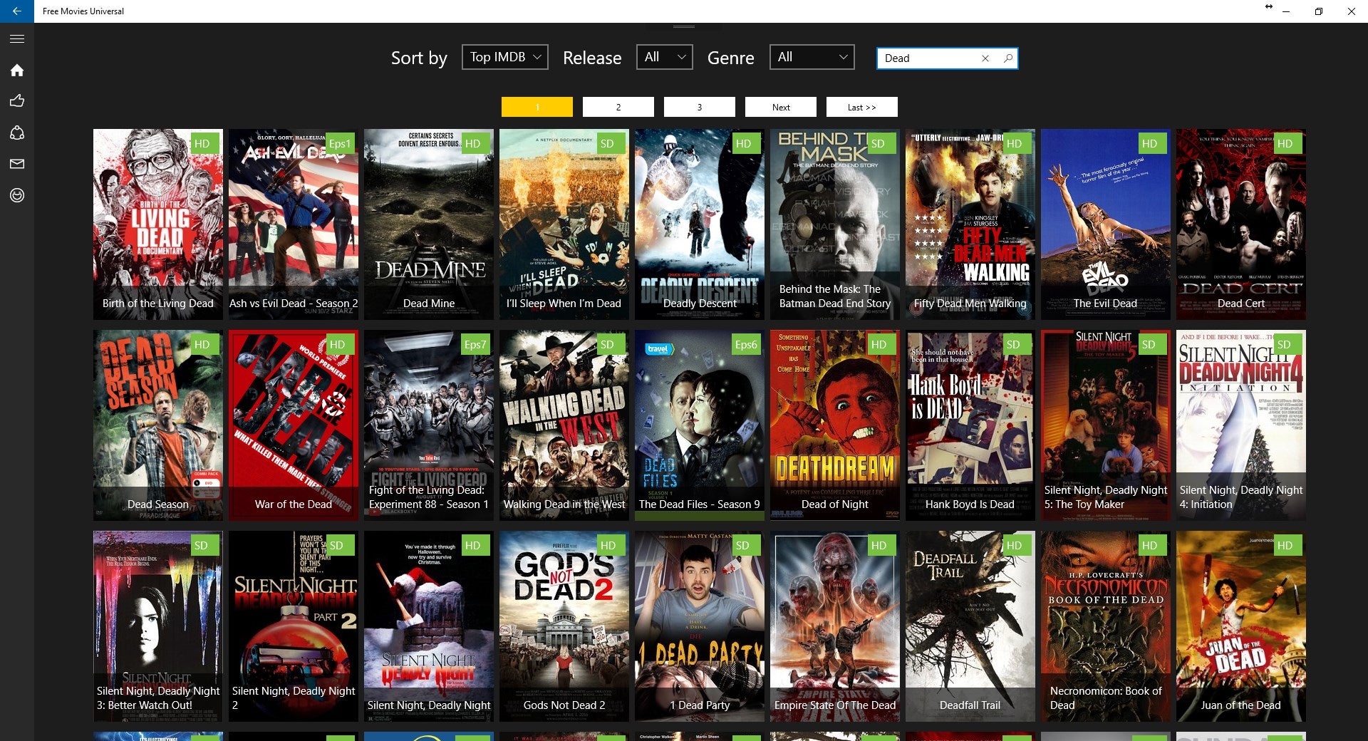1368x741 pixels.
Task: Open the mail envelope icon in the sidebar
Action: point(17,164)
